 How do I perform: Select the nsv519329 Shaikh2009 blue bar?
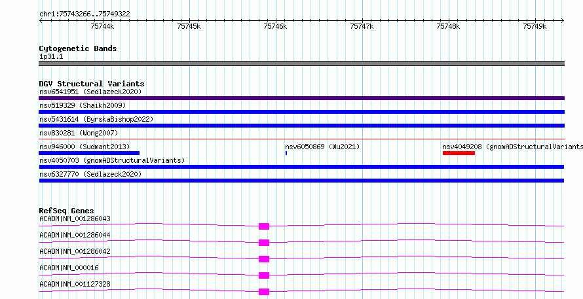301,112
